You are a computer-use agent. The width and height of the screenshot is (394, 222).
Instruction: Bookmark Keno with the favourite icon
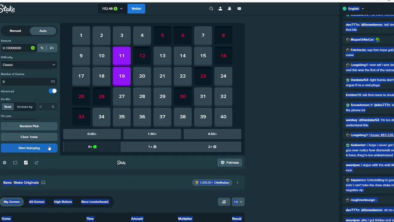[43, 183]
